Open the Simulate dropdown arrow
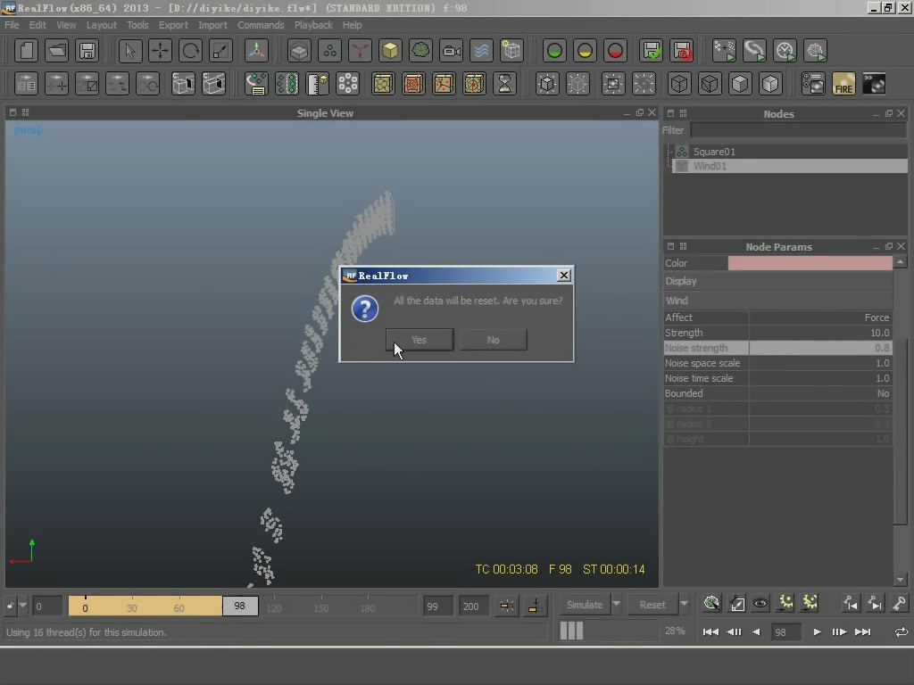 pos(616,604)
